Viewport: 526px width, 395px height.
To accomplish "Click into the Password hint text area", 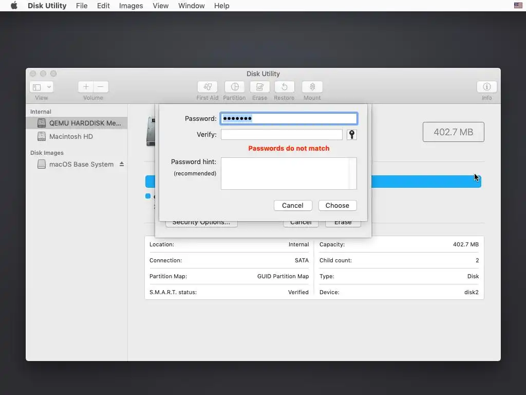I will click(x=285, y=174).
